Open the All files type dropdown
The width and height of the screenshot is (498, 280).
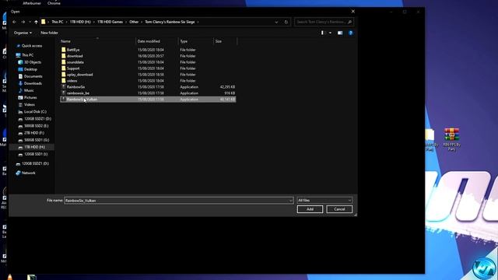[x=324, y=201]
